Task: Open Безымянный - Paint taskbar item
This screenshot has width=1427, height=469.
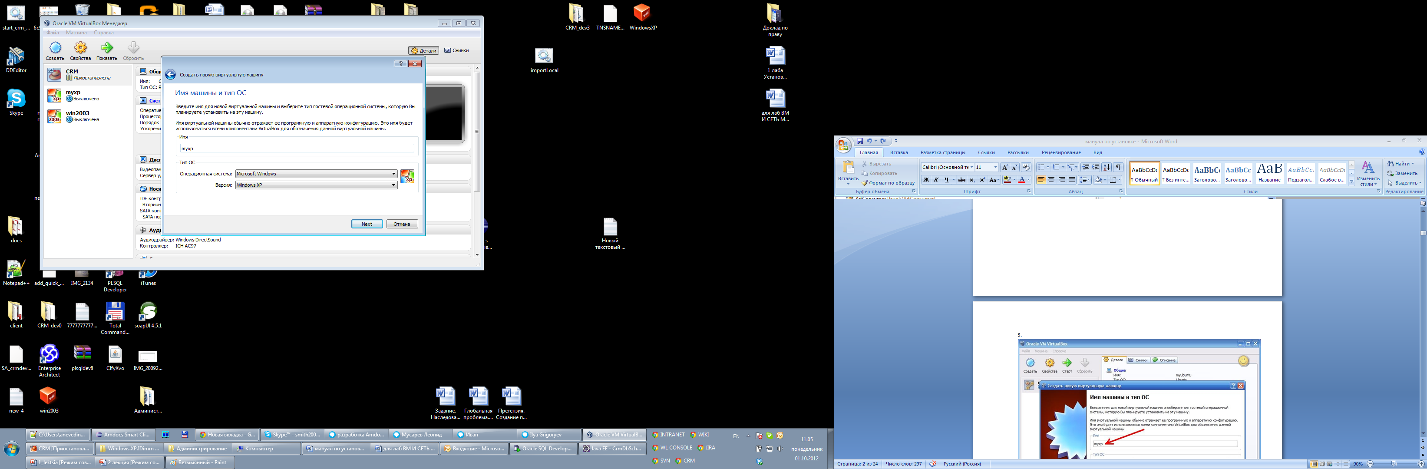Action: [200, 462]
